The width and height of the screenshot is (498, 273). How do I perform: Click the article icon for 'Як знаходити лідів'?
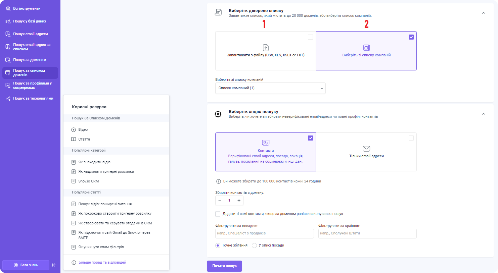[x=74, y=162]
